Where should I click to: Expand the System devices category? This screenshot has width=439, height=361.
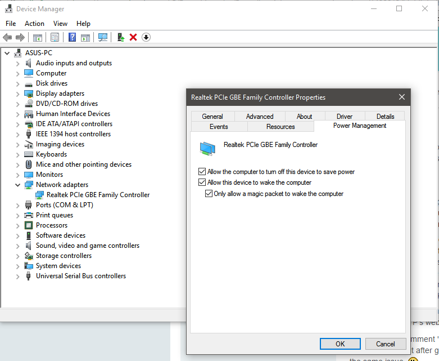(x=17, y=266)
